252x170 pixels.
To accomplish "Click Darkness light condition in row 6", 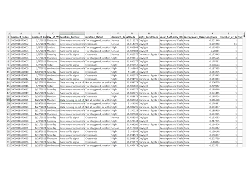I will pos(149,54).
